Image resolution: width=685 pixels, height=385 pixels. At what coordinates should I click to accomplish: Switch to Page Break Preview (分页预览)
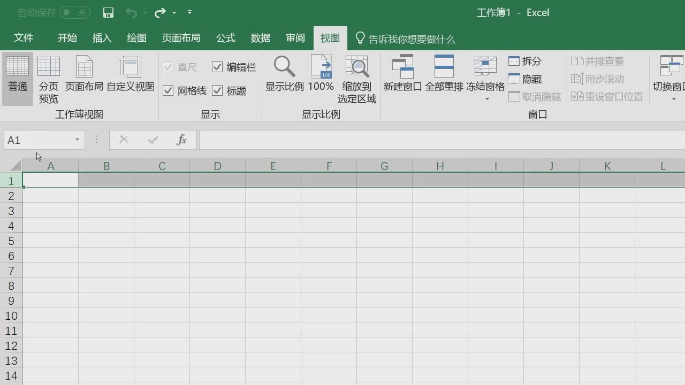pyautogui.click(x=49, y=80)
